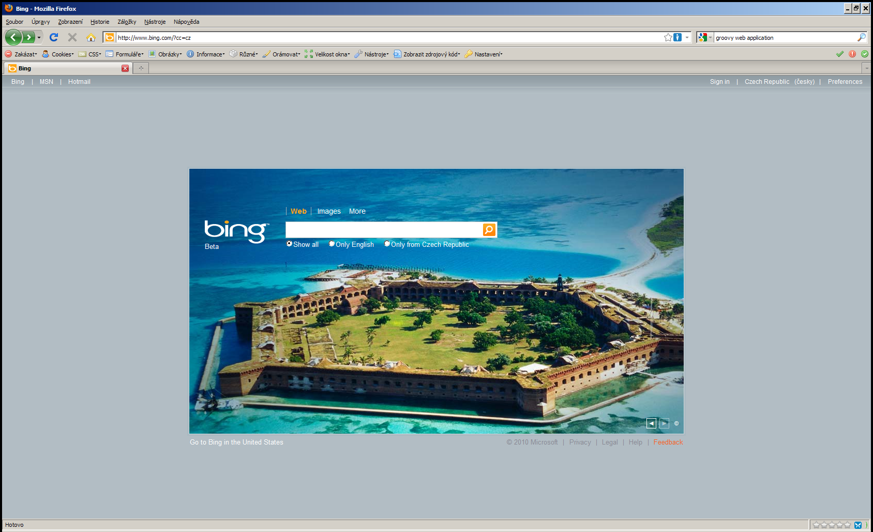Screen dimensions: 873x532
Task: Click the blue info icon in address bar
Action: [x=678, y=37]
